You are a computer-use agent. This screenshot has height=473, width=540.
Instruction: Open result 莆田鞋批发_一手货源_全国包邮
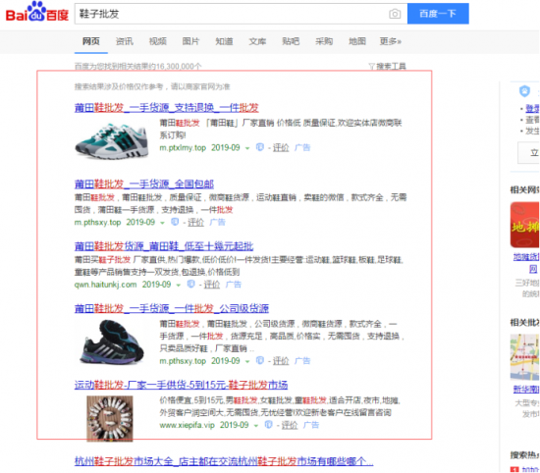click(x=144, y=184)
